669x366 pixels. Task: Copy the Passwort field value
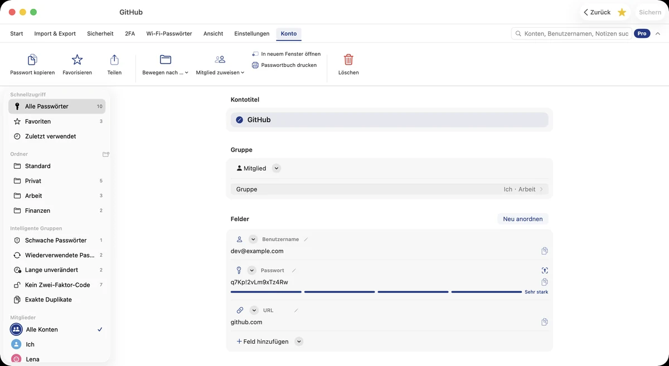coord(545,282)
